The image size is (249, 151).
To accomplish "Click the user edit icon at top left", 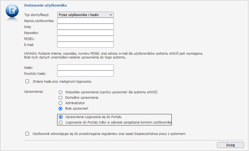I will (x=12, y=11).
